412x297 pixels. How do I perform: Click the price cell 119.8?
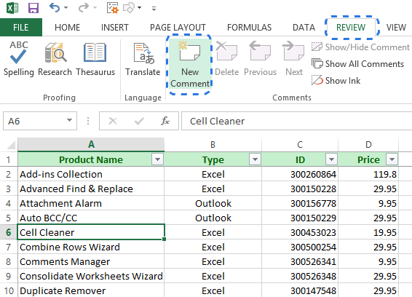tap(368, 174)
